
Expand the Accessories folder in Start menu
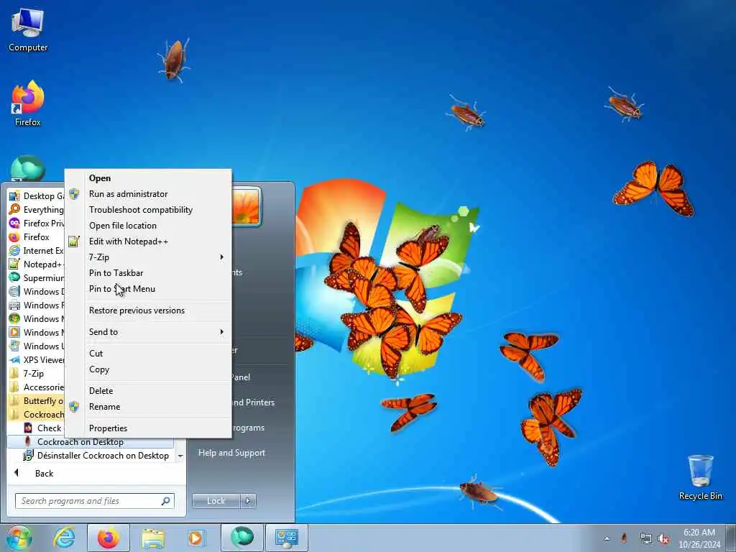tap(36, 387)
